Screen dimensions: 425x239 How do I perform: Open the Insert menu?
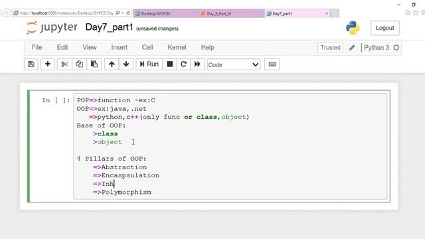[119, 47]
